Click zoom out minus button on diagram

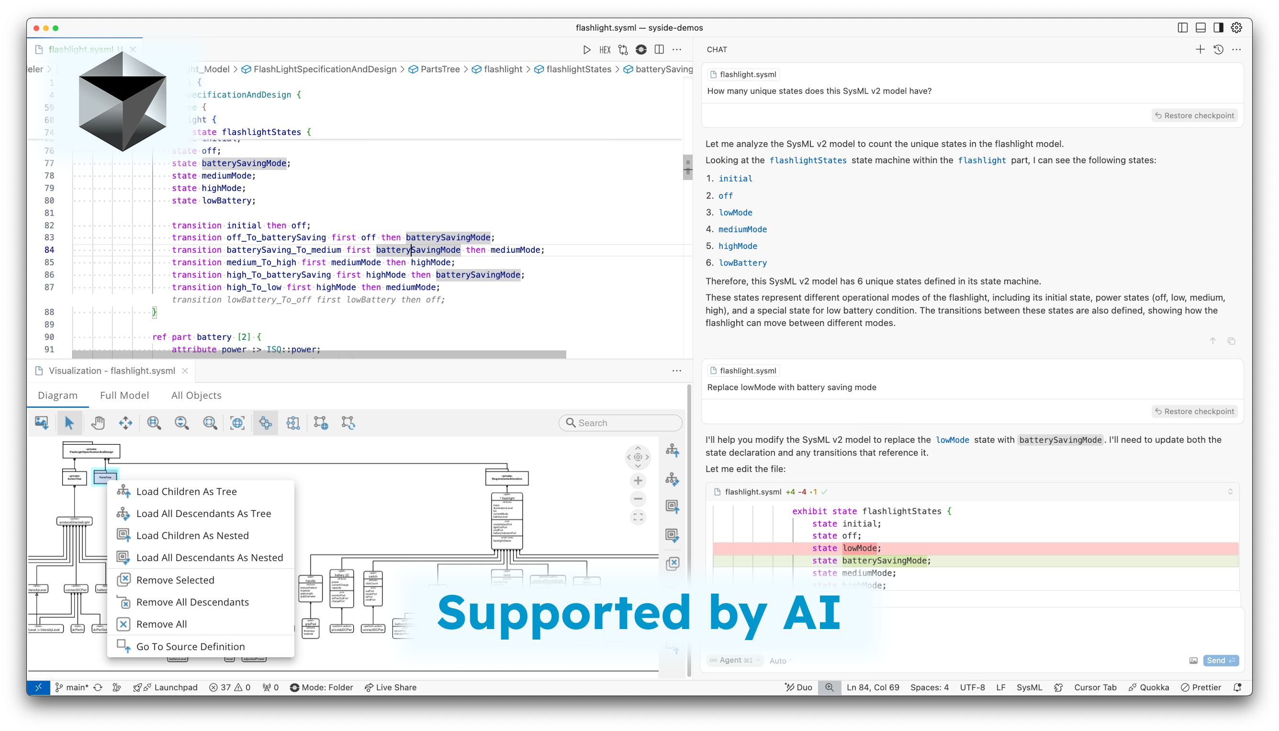tap(638, 498)
